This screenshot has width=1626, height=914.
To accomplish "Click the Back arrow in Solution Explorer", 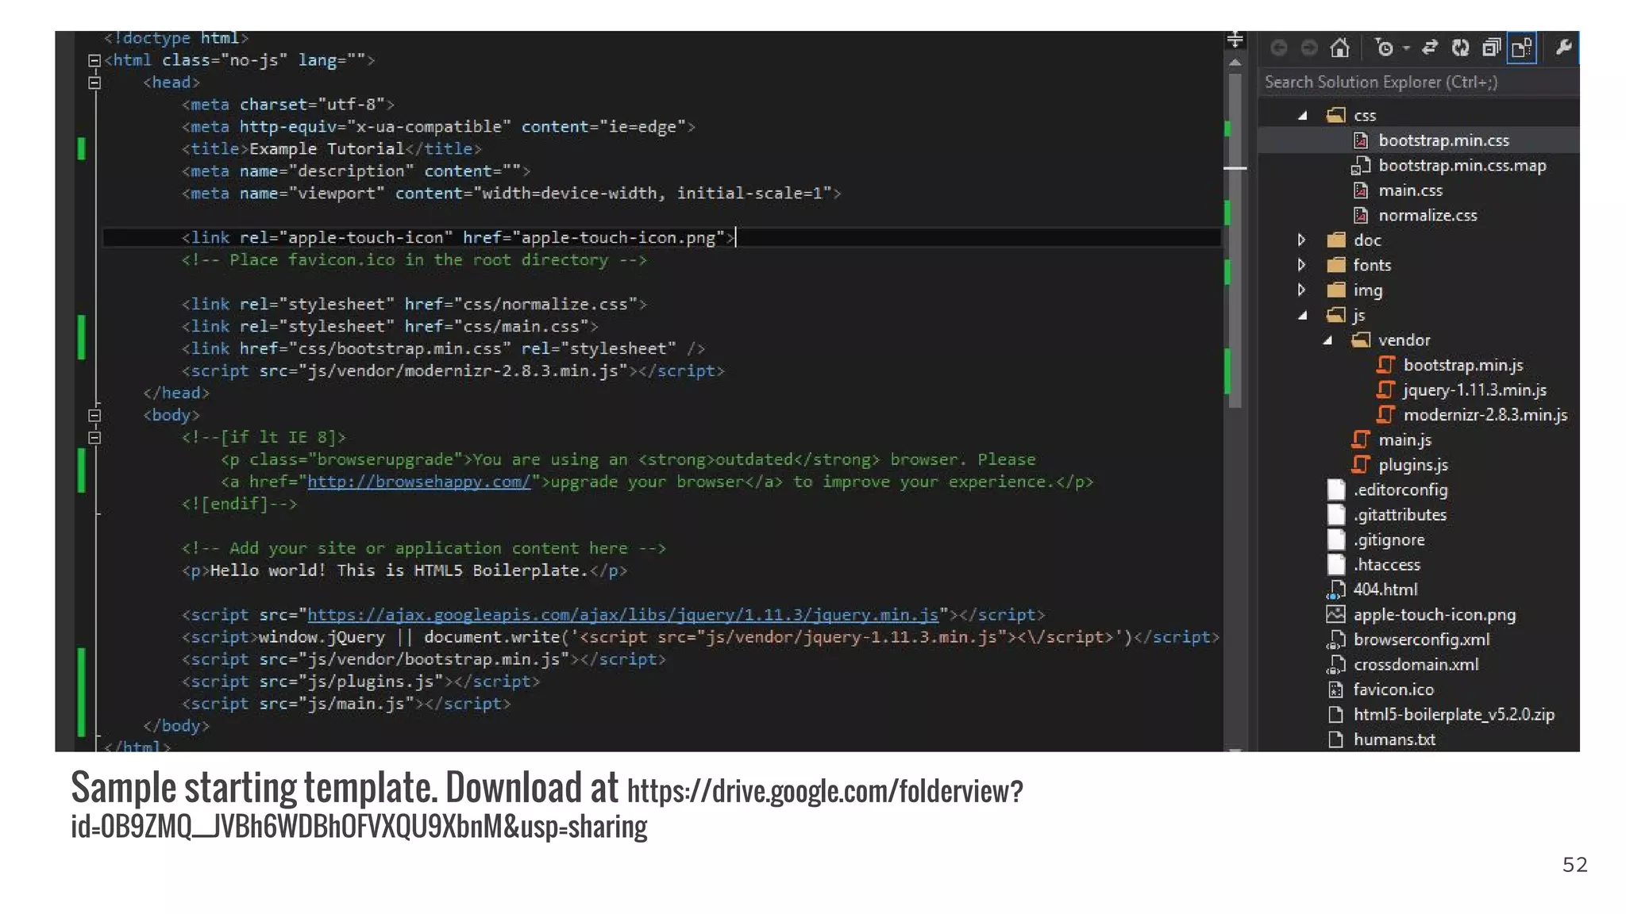I will click(1278, 48).
